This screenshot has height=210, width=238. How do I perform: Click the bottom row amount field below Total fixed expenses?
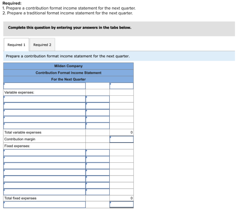coord(122,204)
